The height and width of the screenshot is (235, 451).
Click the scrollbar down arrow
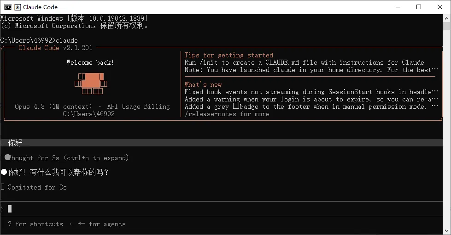tap(446, 231)
